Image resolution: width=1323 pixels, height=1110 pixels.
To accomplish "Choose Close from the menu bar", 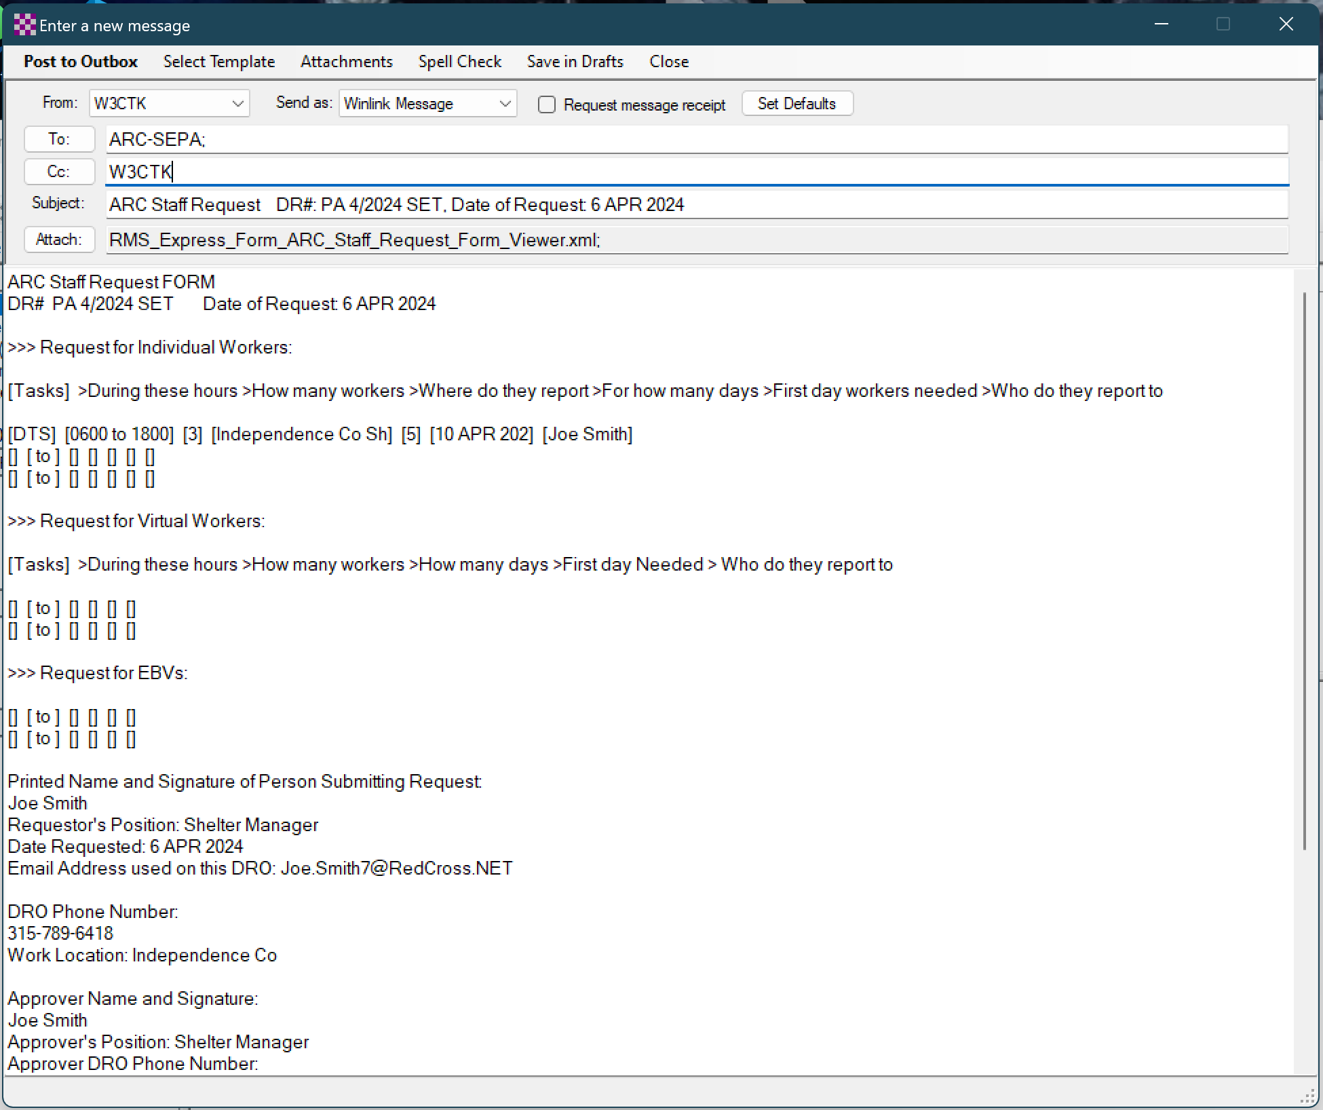I will tap(669, 62).
